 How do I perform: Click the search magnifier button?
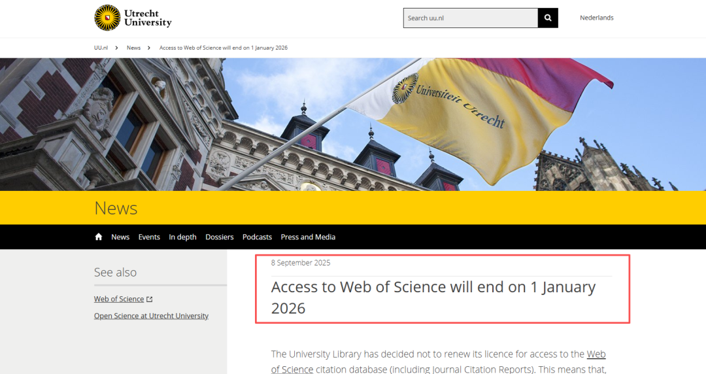[548, 18]
